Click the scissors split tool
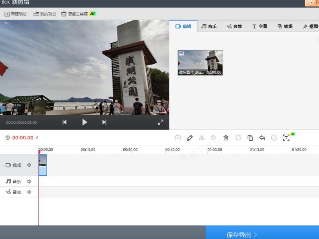The height and width of the screenshot is (239, 319). click(202, 138)
